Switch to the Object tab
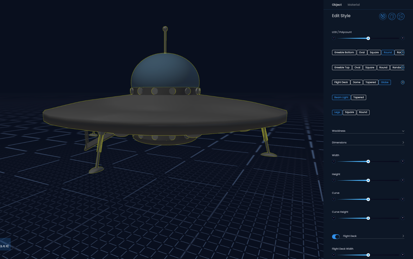This screenshot has width=413, height=259. point(337,5)
